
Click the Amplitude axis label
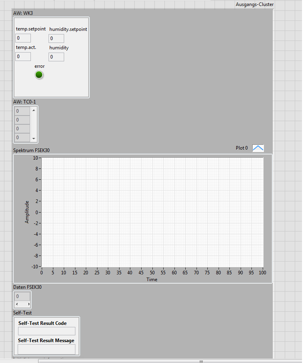[x=27, y=212]
